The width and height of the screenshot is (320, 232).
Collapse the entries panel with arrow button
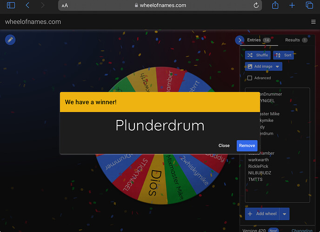tap(240, 40)
